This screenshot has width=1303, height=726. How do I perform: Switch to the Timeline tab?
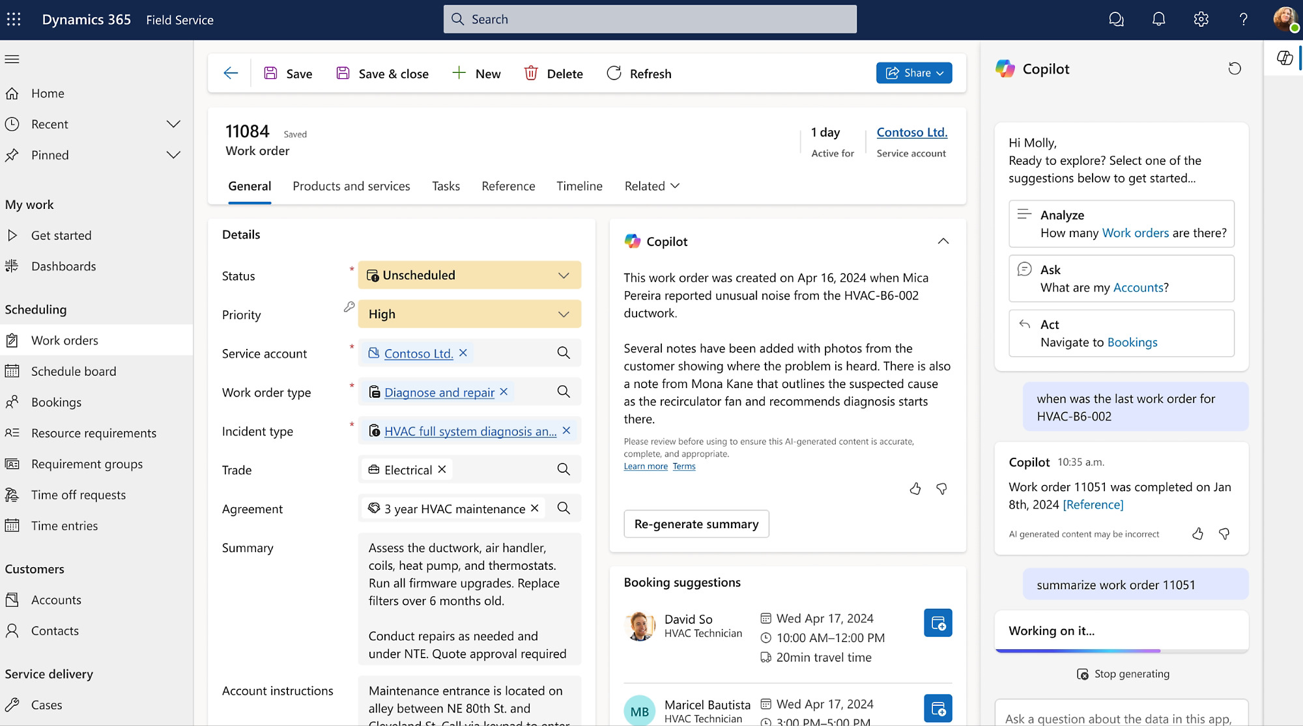coord(579,186)
